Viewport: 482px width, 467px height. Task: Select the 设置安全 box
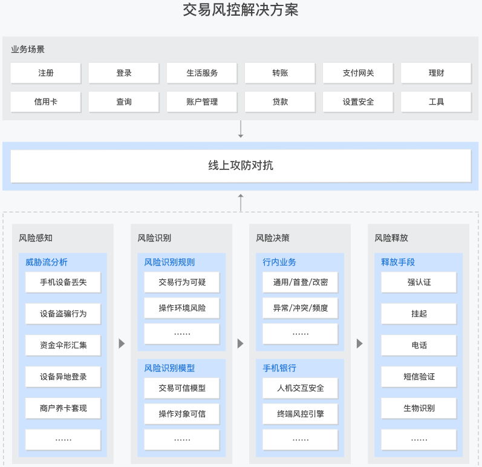tap(358, 102)
